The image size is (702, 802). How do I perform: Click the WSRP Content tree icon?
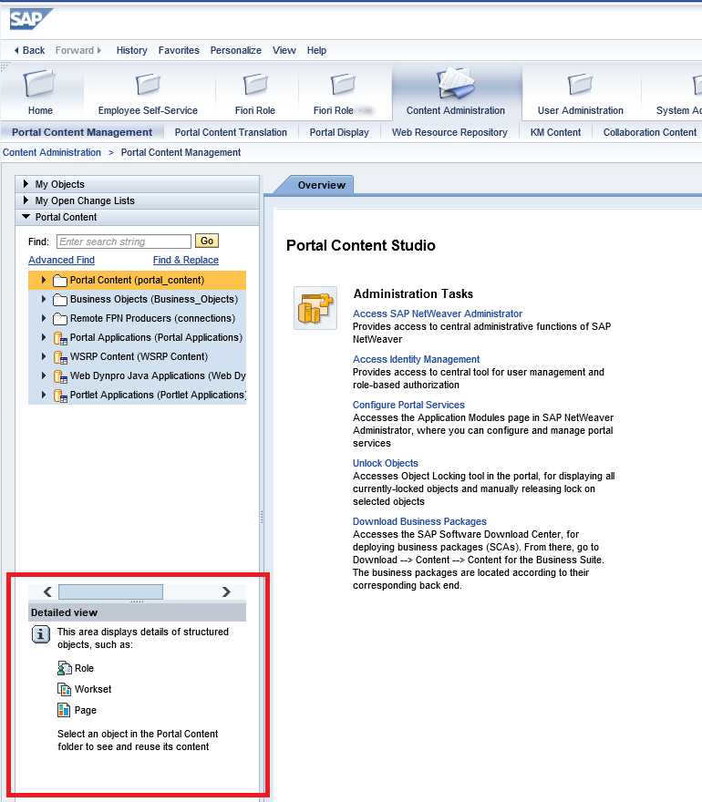(x=60, y=357)
